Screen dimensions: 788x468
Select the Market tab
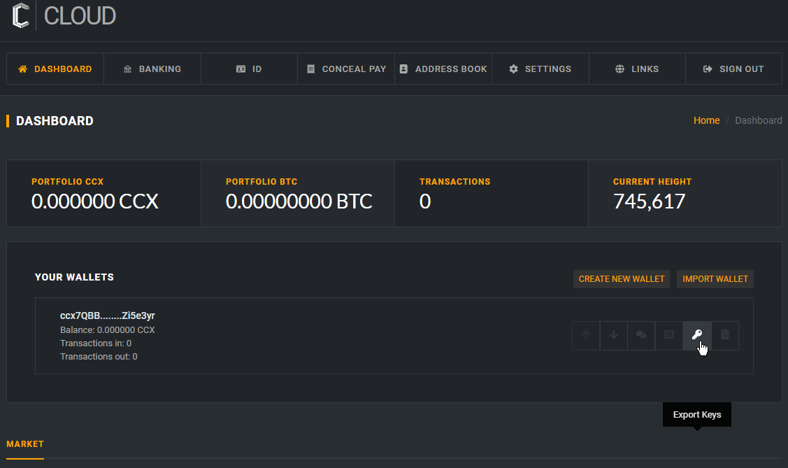[x=25, y=444]
